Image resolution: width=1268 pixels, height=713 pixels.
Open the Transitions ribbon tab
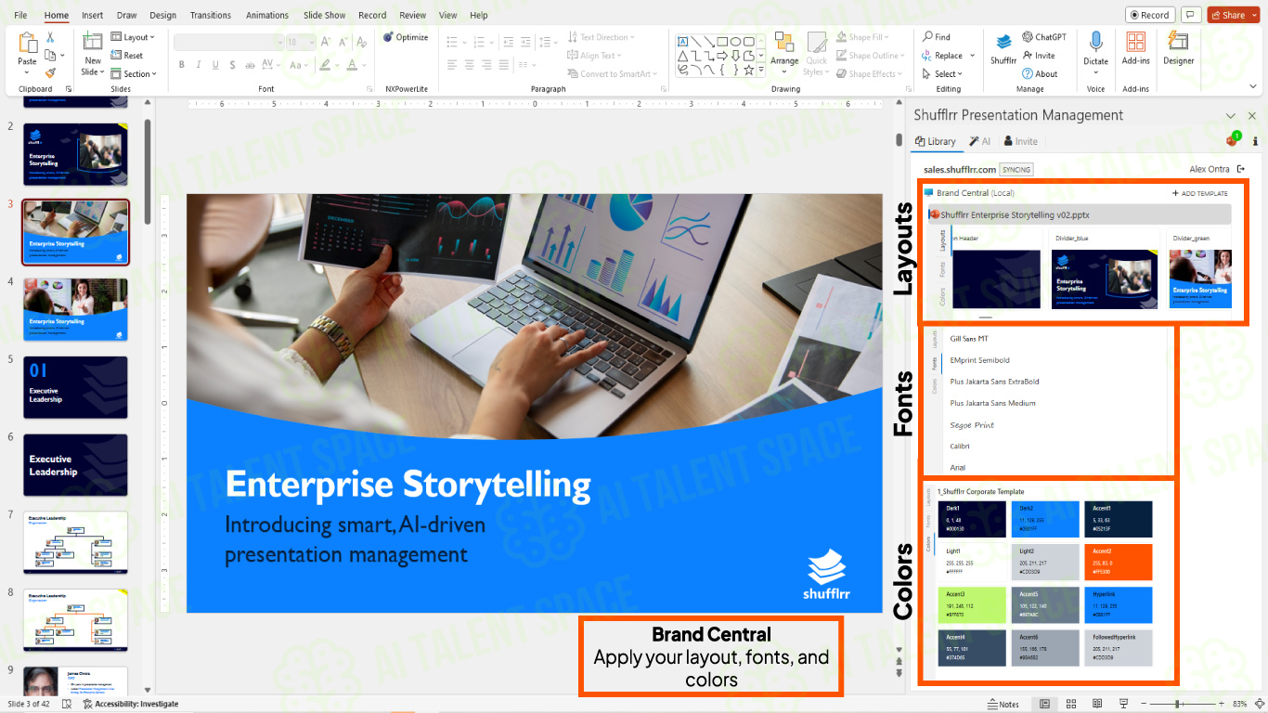pyautogui.click(x=211, y=15)
